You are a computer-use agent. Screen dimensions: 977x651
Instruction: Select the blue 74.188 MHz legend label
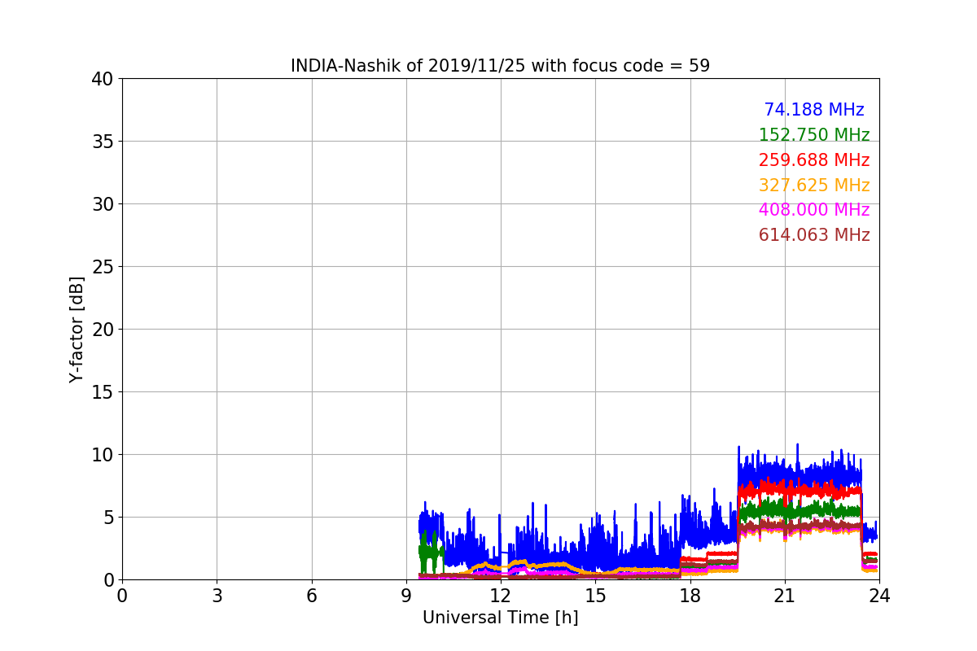pyautogui.click(x=814, y=110)
